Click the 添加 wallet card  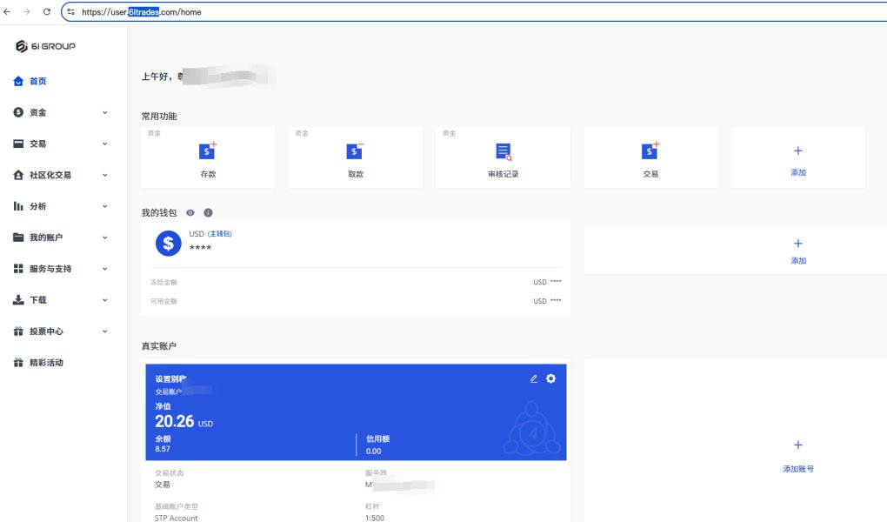click(x=798, y=251)
